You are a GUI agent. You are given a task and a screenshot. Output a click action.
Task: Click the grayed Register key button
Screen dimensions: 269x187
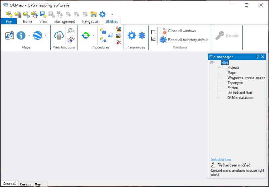click(227, 36)
